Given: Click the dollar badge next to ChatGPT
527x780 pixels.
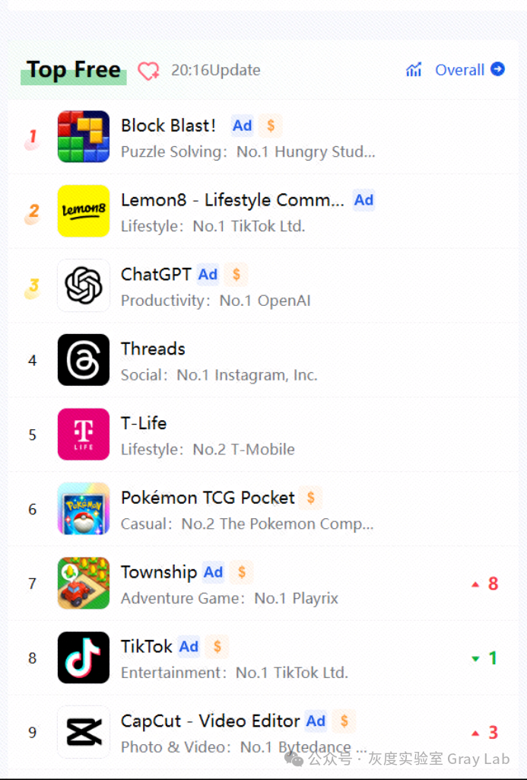Looking at the screenshot, I should [237, 275].
